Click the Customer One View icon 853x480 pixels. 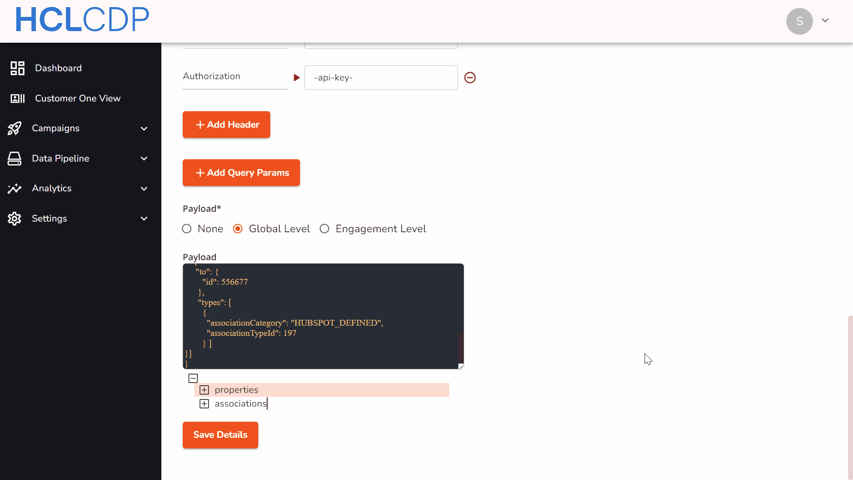pyautogui.click(x=17, y=98)
